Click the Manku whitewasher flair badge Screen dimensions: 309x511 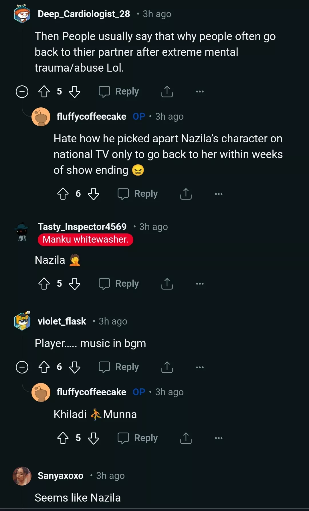85,239
